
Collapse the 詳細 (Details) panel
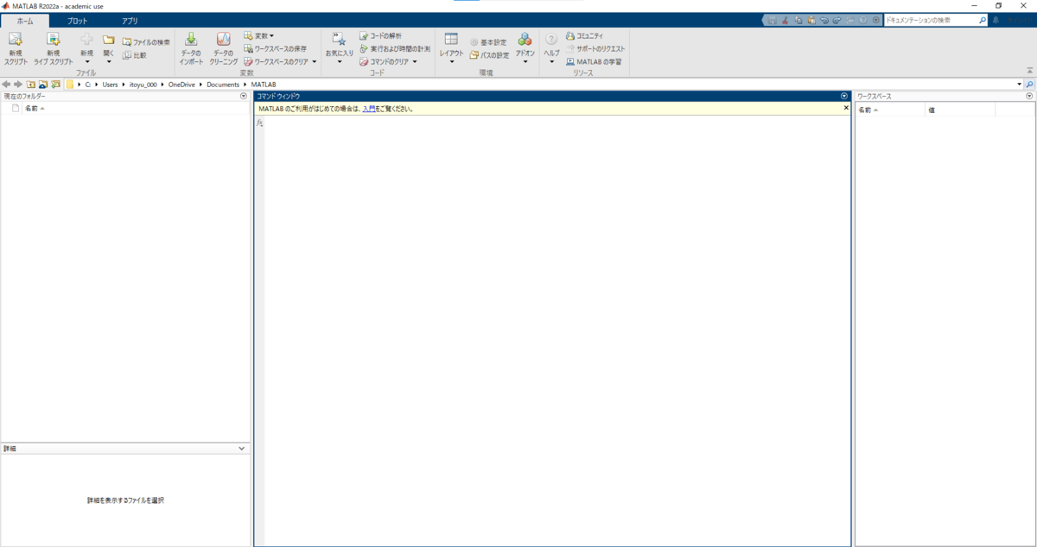(x=242, y=449)
